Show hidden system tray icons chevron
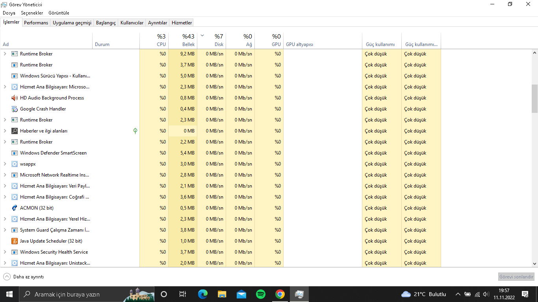This screenshot has width=538, height=302. click(458, 294)
